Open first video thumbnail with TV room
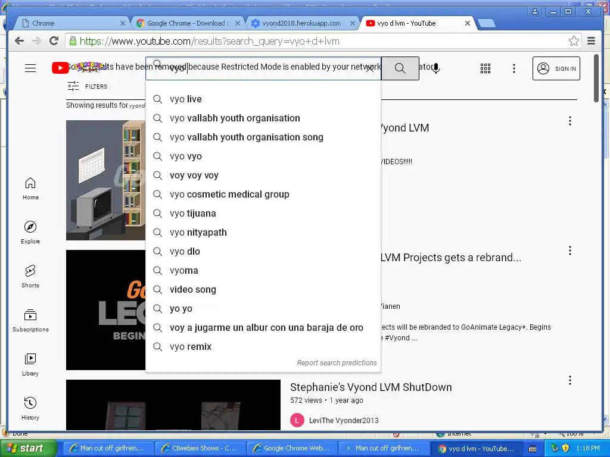 pos(106,180)
